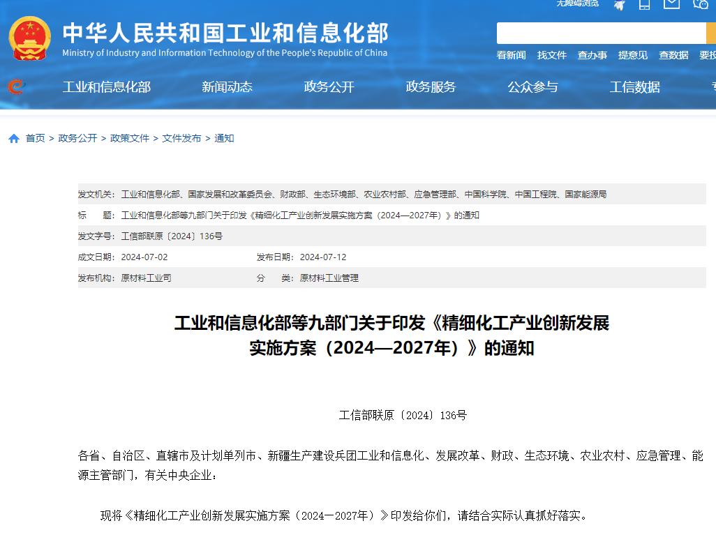Go to 文件发布 in the breadcrumb
The height and width of the screenshot is (544, 716).
(x=181, y=138)
